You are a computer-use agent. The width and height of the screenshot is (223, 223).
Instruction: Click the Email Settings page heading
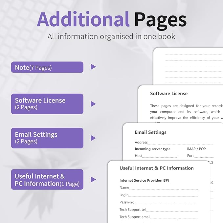[150, 132]
